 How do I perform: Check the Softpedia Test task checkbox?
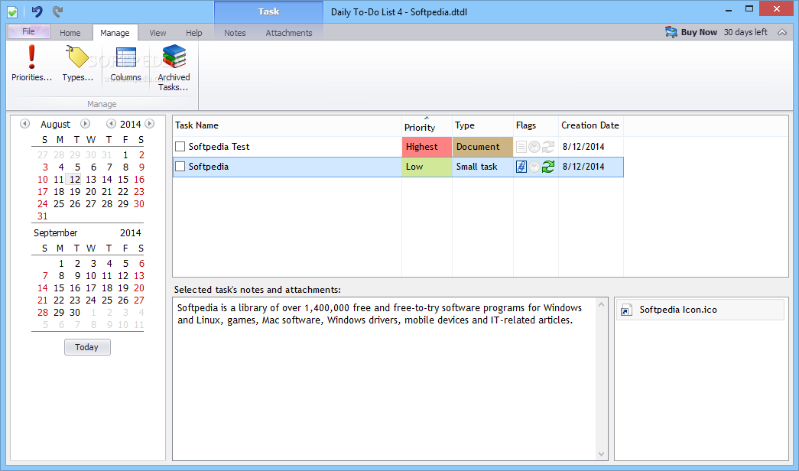pos(180,147)
